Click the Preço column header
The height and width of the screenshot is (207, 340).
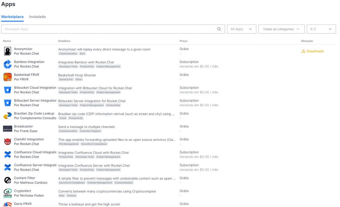(183, 41)
